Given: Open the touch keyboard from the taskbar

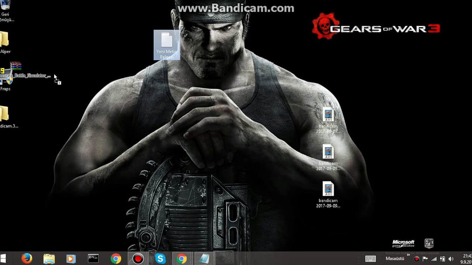Looking at the screenshot, I should [371, 259].
